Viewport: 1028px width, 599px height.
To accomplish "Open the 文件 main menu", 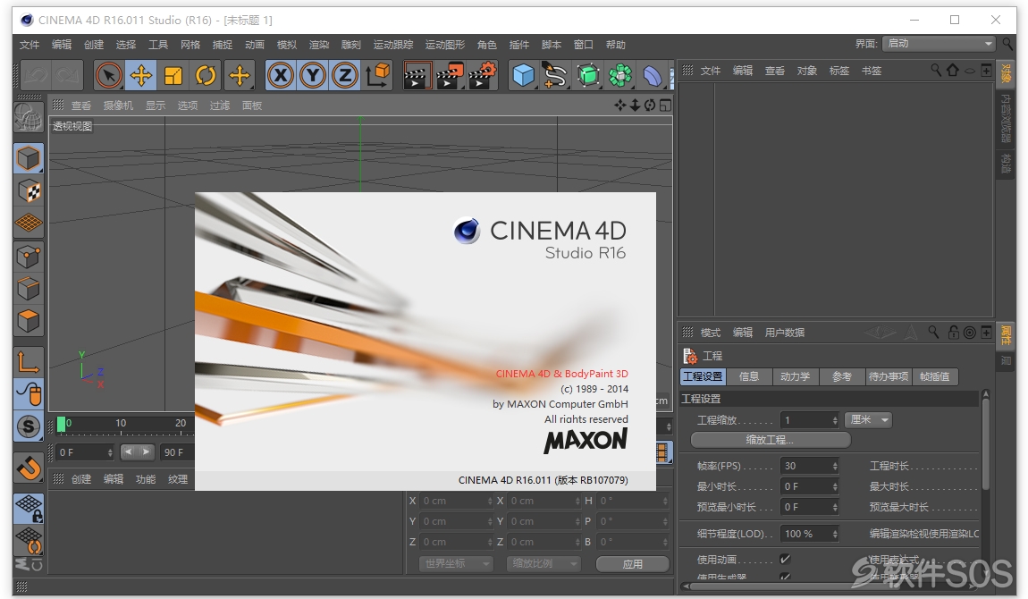I will coord(29,45).
